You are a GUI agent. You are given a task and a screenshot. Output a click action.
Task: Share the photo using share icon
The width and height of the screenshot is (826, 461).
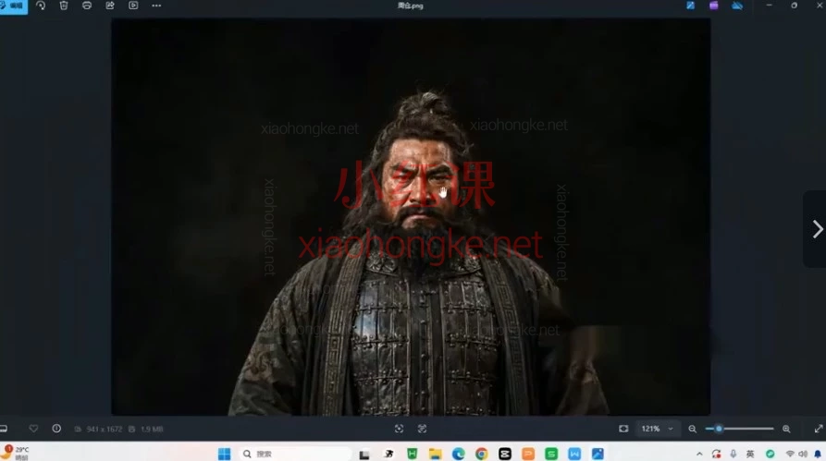tap(110, 6)
